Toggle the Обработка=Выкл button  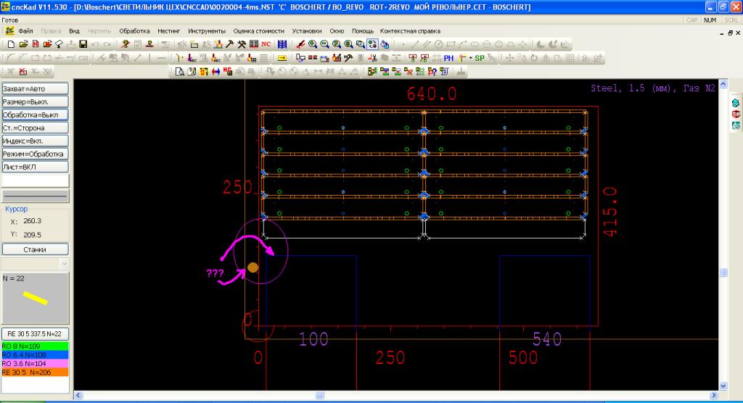(x=35, y=115)
